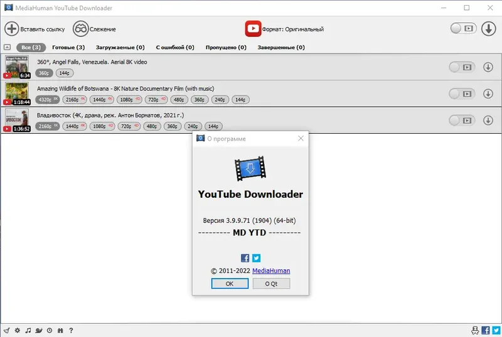Pick 480p quality for Botswana video
This screenshot has height=337, width=502.
click(x=179, y=100)
